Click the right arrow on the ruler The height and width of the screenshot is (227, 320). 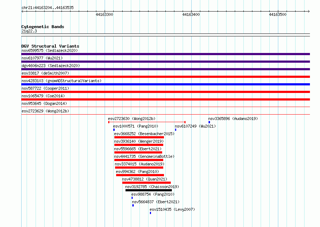click(x=308, y=12)
